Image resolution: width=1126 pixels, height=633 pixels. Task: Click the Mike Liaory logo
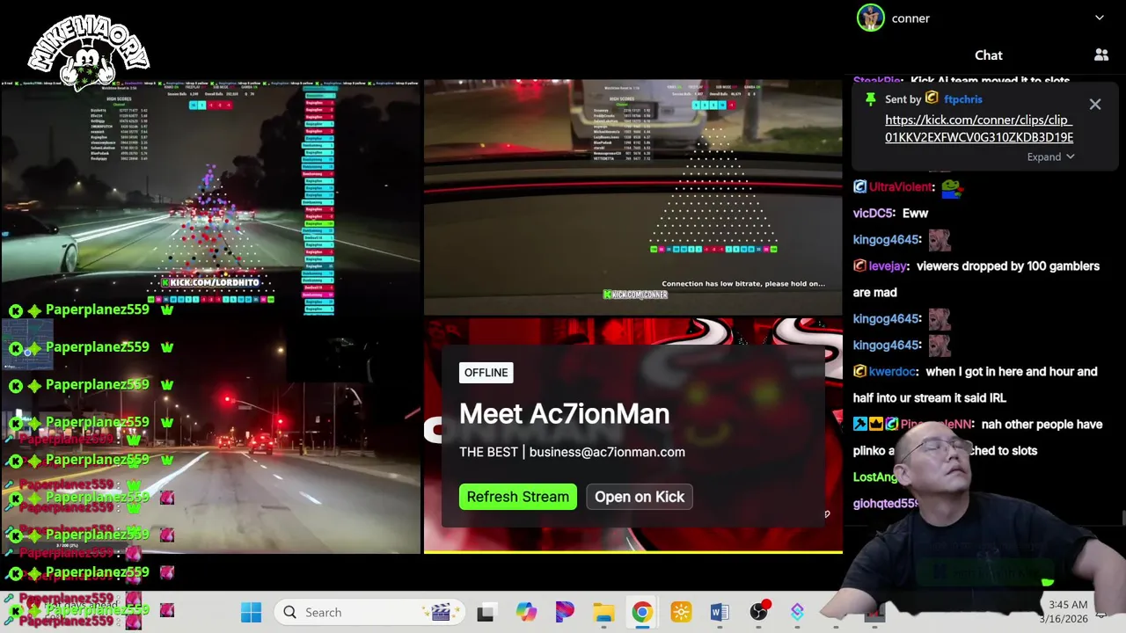(88, 51)
